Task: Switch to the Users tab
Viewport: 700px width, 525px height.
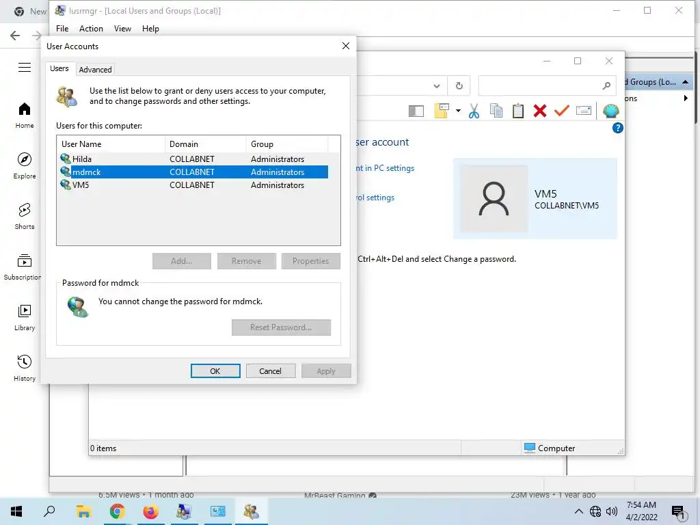Action: tap(59, 68)
